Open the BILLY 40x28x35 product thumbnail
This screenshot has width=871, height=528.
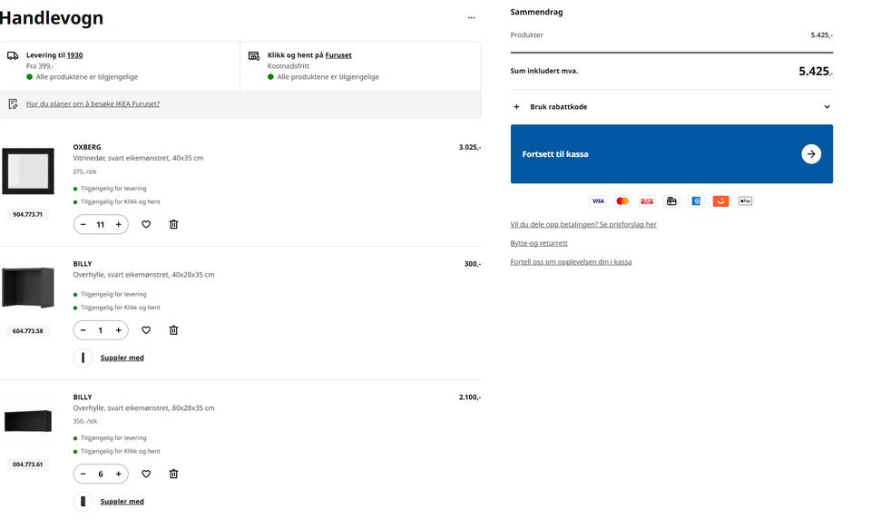[28, 288]
